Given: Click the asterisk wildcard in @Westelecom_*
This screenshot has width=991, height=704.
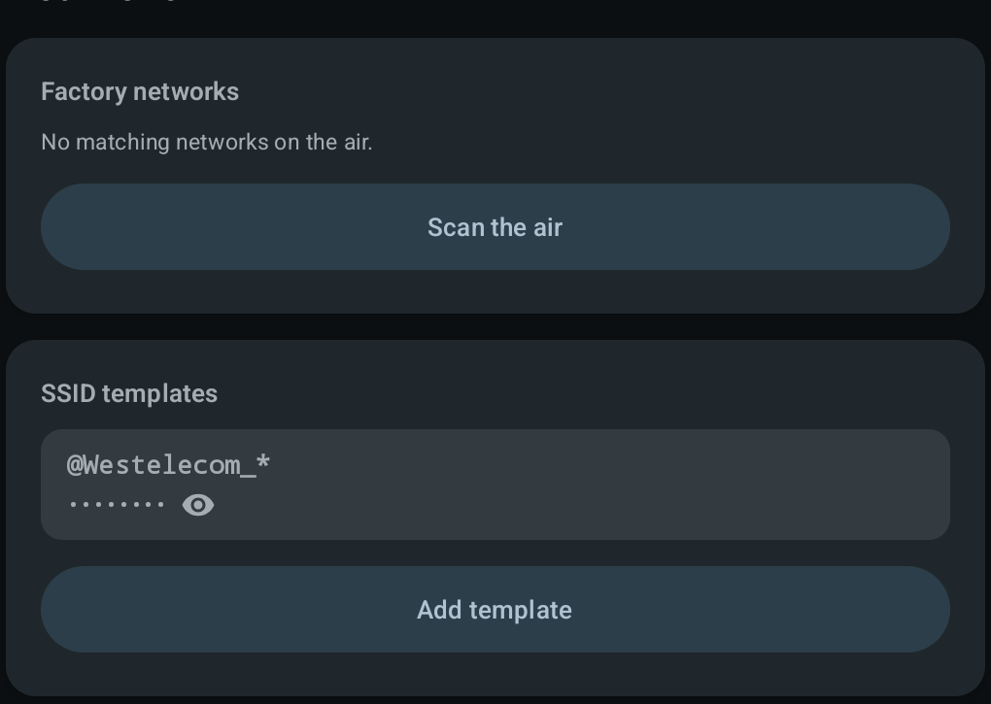Looking at the screenshot, I should pos(263,462).
